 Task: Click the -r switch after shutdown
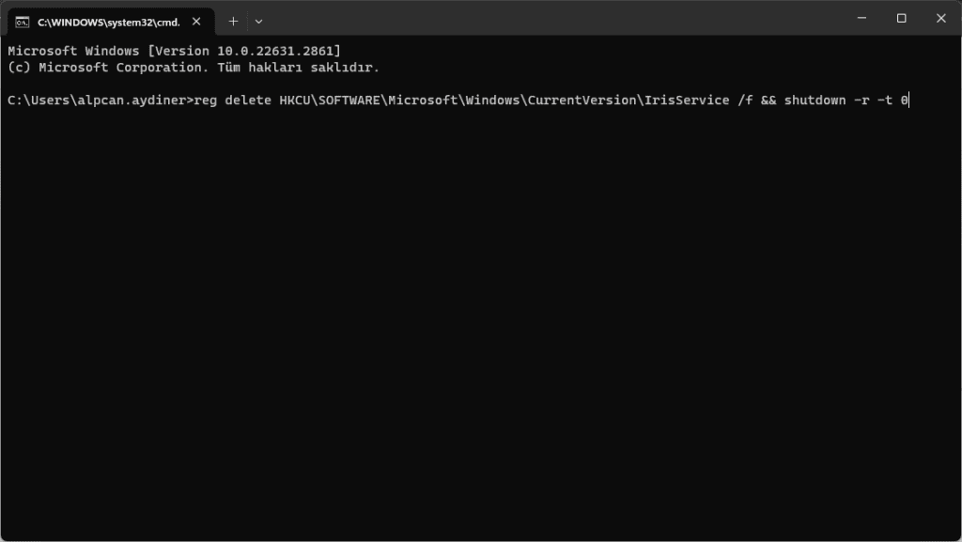click(x=861, y=100)
